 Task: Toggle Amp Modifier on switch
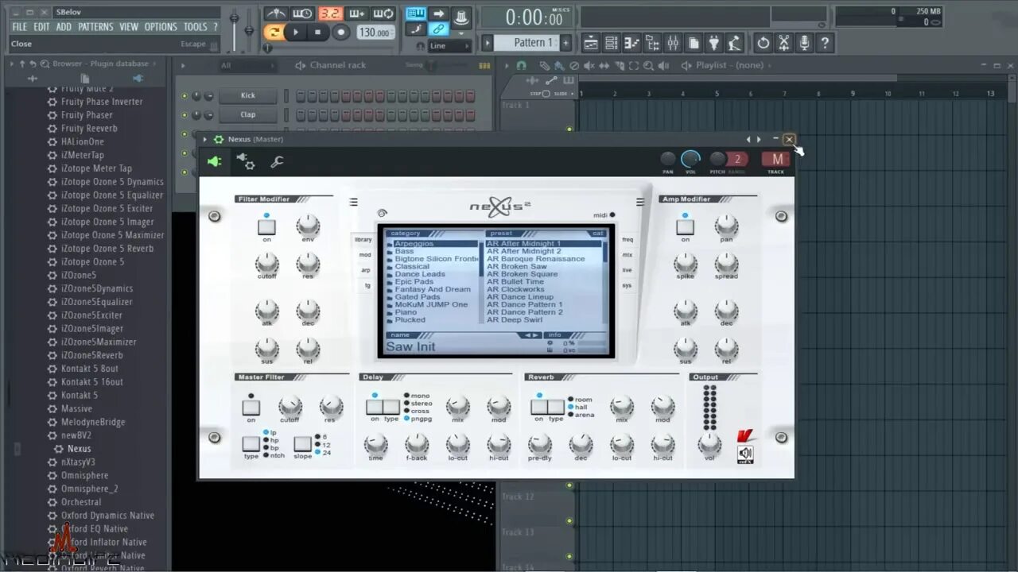click(x=685, y=226)
